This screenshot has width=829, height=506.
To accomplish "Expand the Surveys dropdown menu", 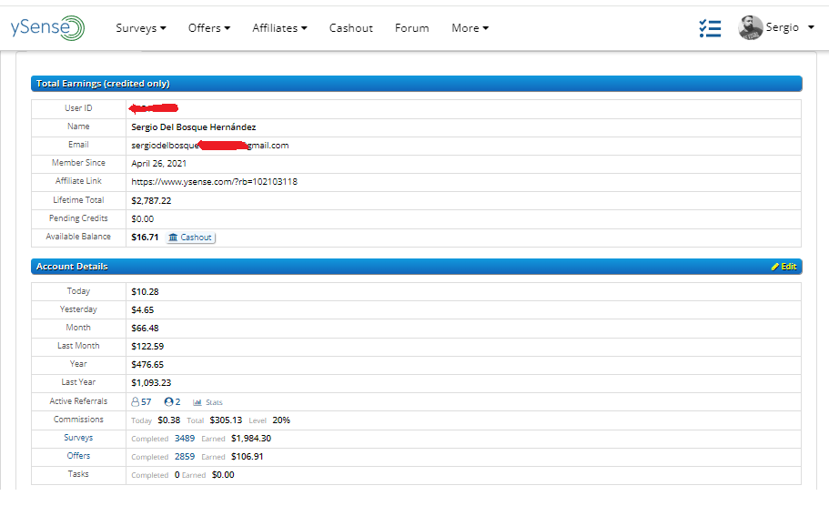I will click(x=140, y=28).
